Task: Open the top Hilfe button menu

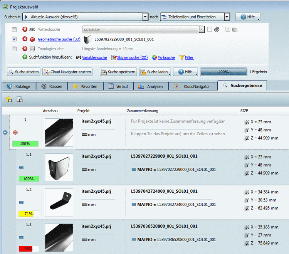Action: pos(248,17)
